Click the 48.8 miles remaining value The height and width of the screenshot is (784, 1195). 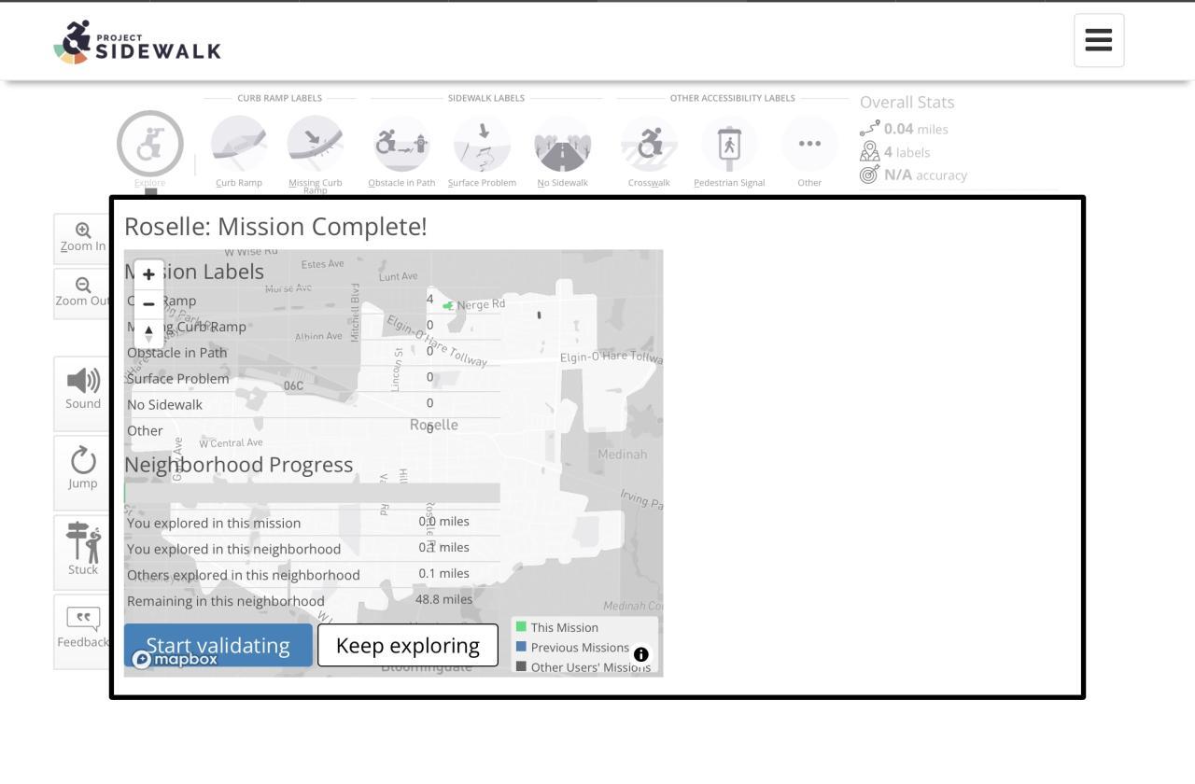pyautogui.click(x=444, y=599)
